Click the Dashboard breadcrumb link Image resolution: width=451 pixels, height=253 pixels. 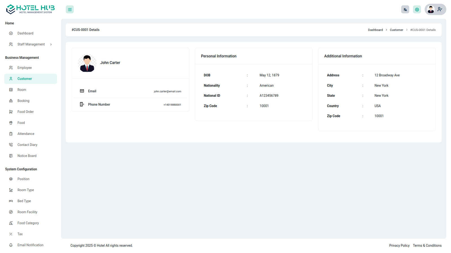pos(375,30)
